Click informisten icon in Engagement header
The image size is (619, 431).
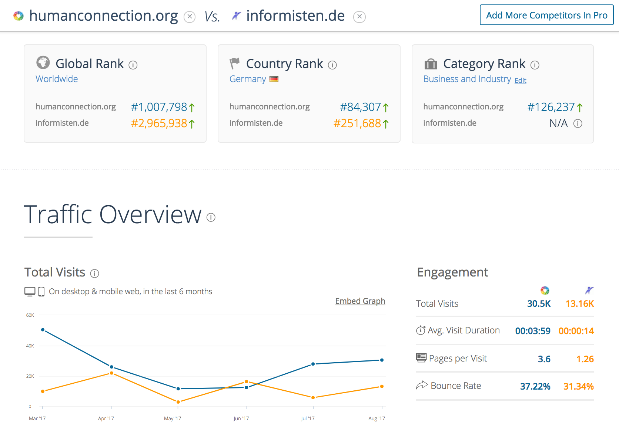coord(589,290)
